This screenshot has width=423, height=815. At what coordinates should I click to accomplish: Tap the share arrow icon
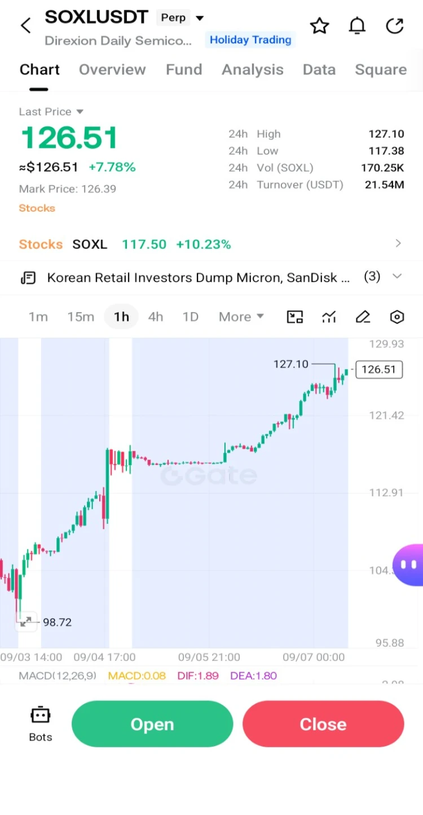point(395,26)
